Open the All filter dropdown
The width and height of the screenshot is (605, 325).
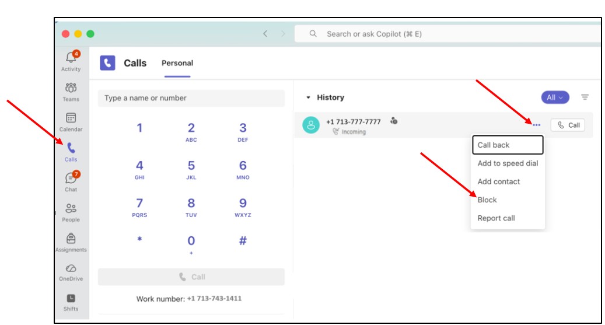[555, 97]
